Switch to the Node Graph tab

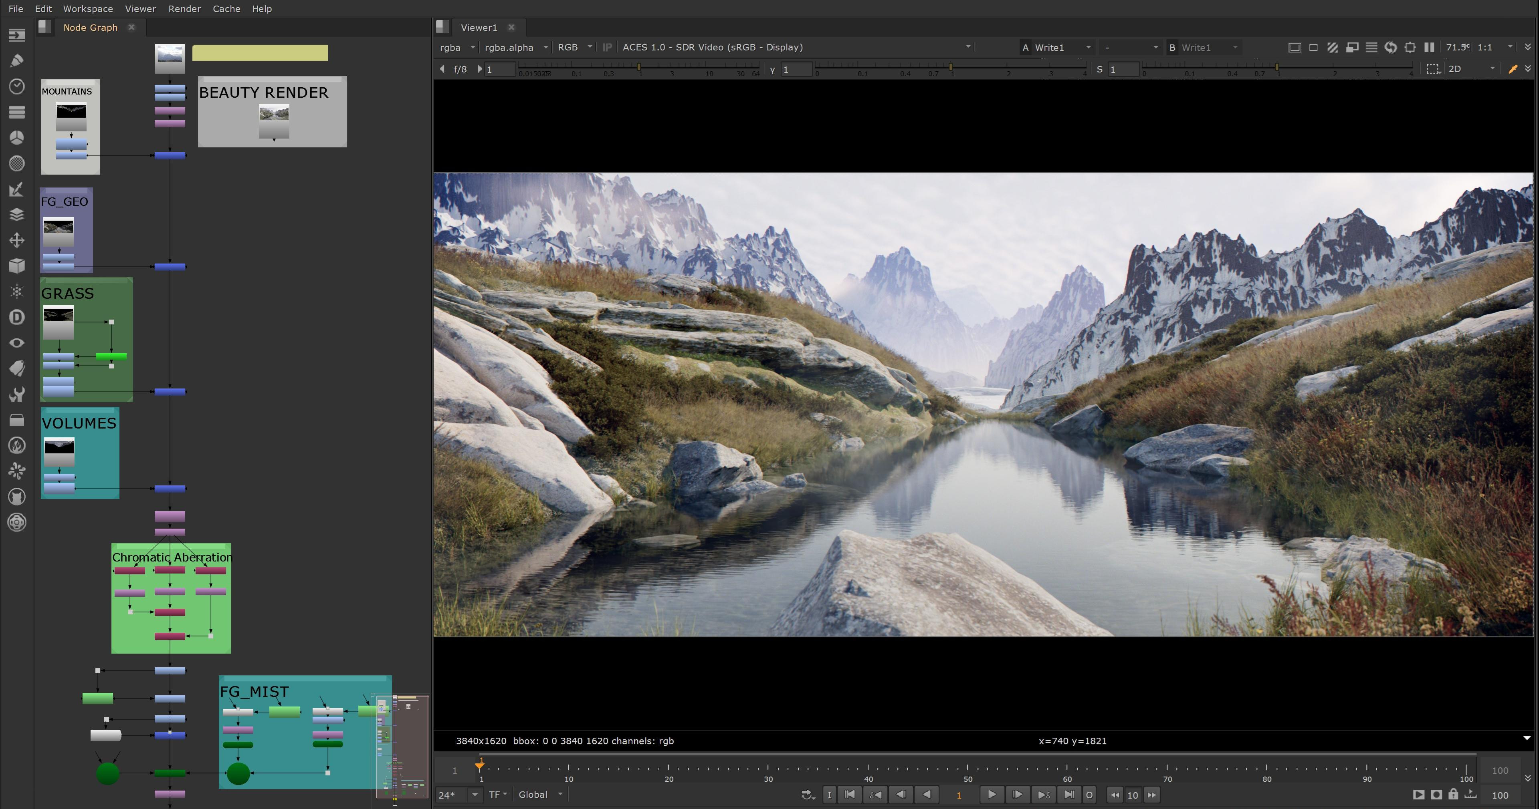90,28
